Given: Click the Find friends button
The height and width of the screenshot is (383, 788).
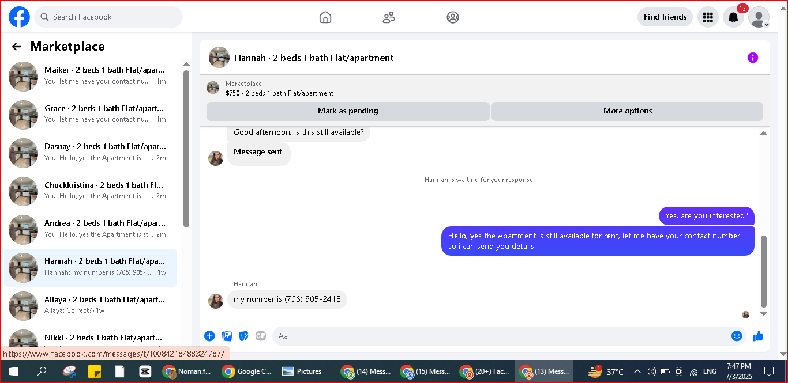Looking at the screenshot, I should tap(665, 17).
